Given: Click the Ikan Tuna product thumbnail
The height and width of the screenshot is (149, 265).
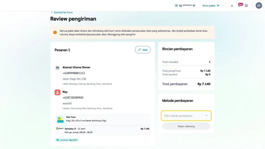Looking at the screenshot, I should coord(60,119).
